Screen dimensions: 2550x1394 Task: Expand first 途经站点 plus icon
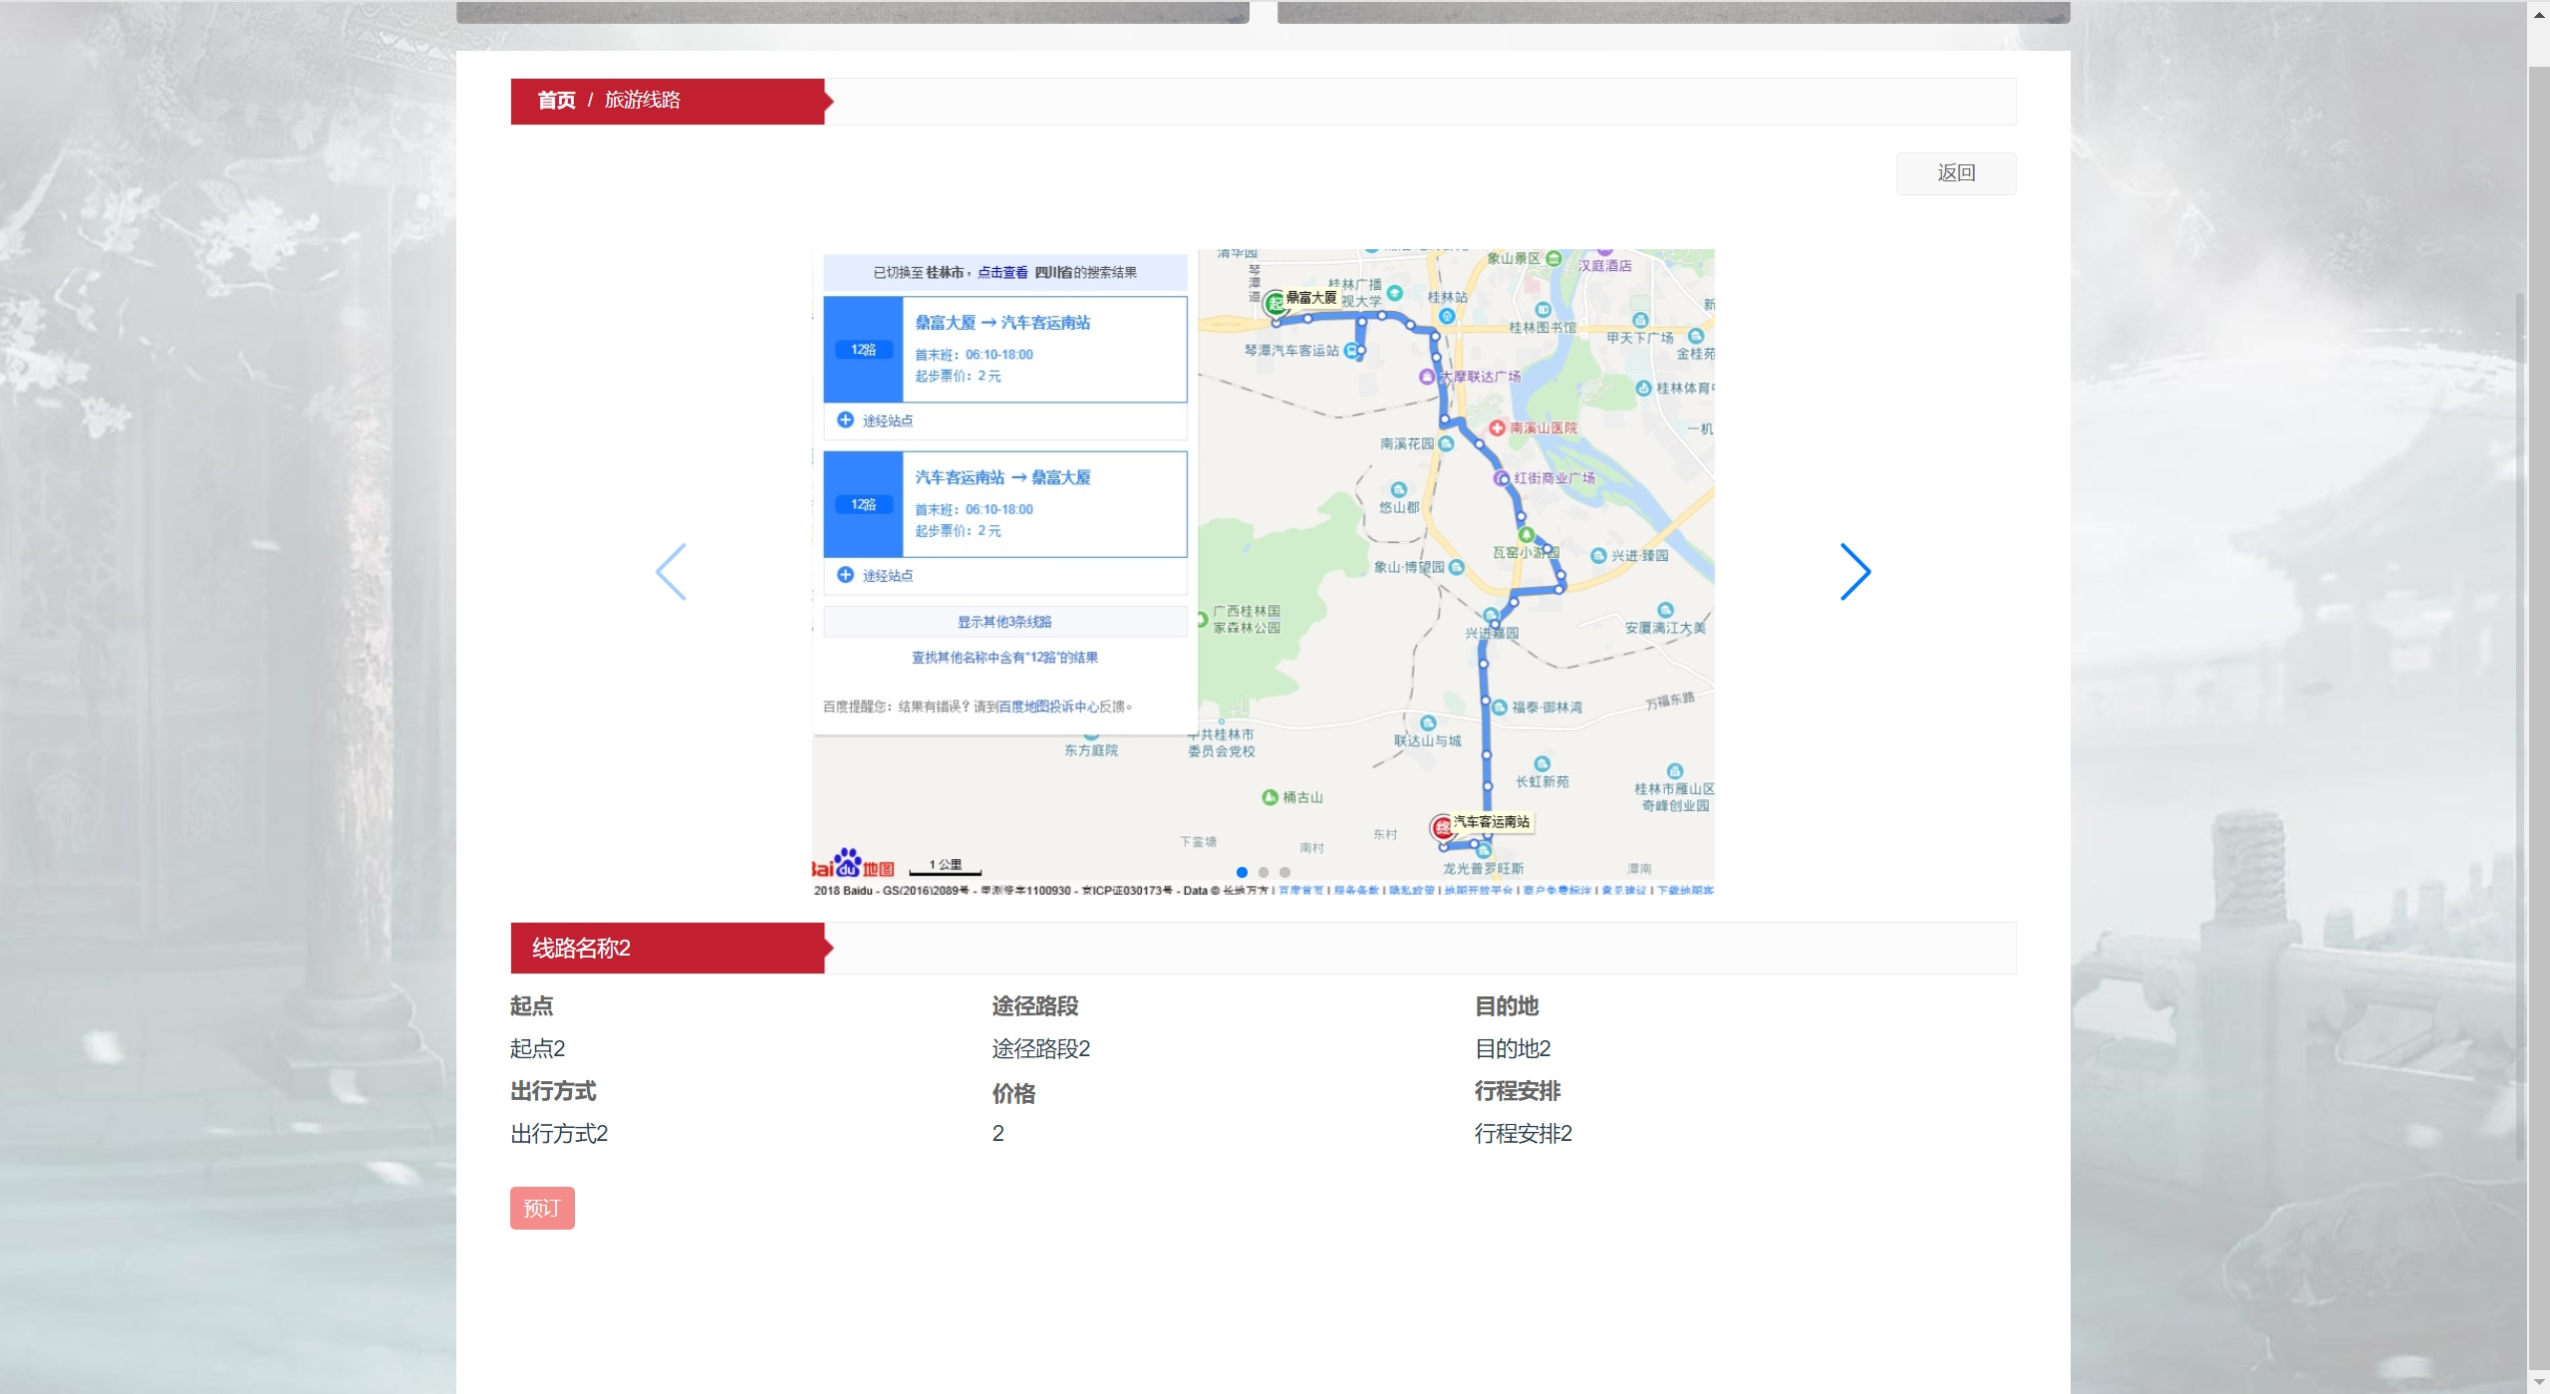(845, 419)
